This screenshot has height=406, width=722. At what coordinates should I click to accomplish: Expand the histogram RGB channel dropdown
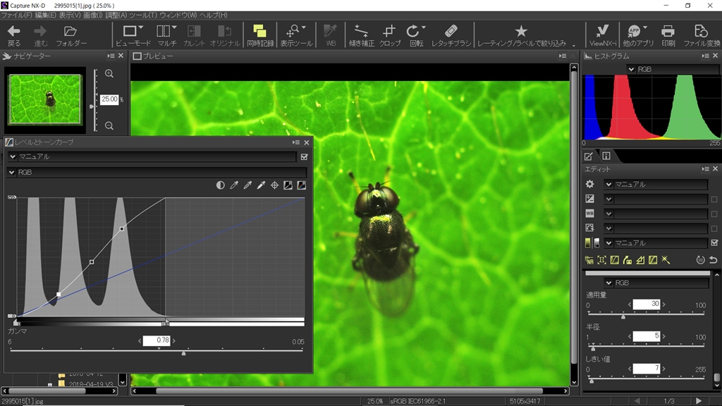click(631, 70)
